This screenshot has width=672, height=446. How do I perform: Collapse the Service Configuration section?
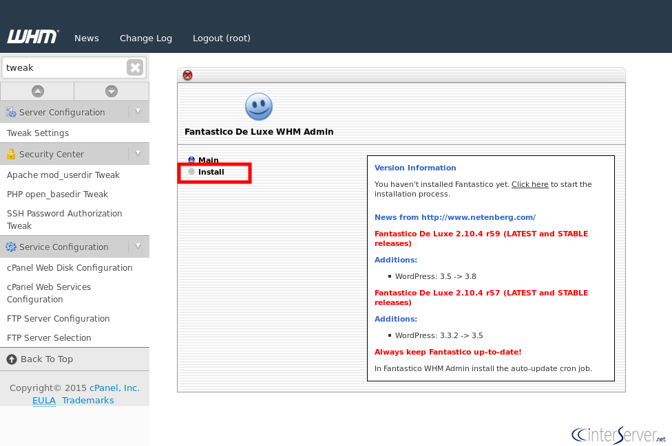coord(138,246)
